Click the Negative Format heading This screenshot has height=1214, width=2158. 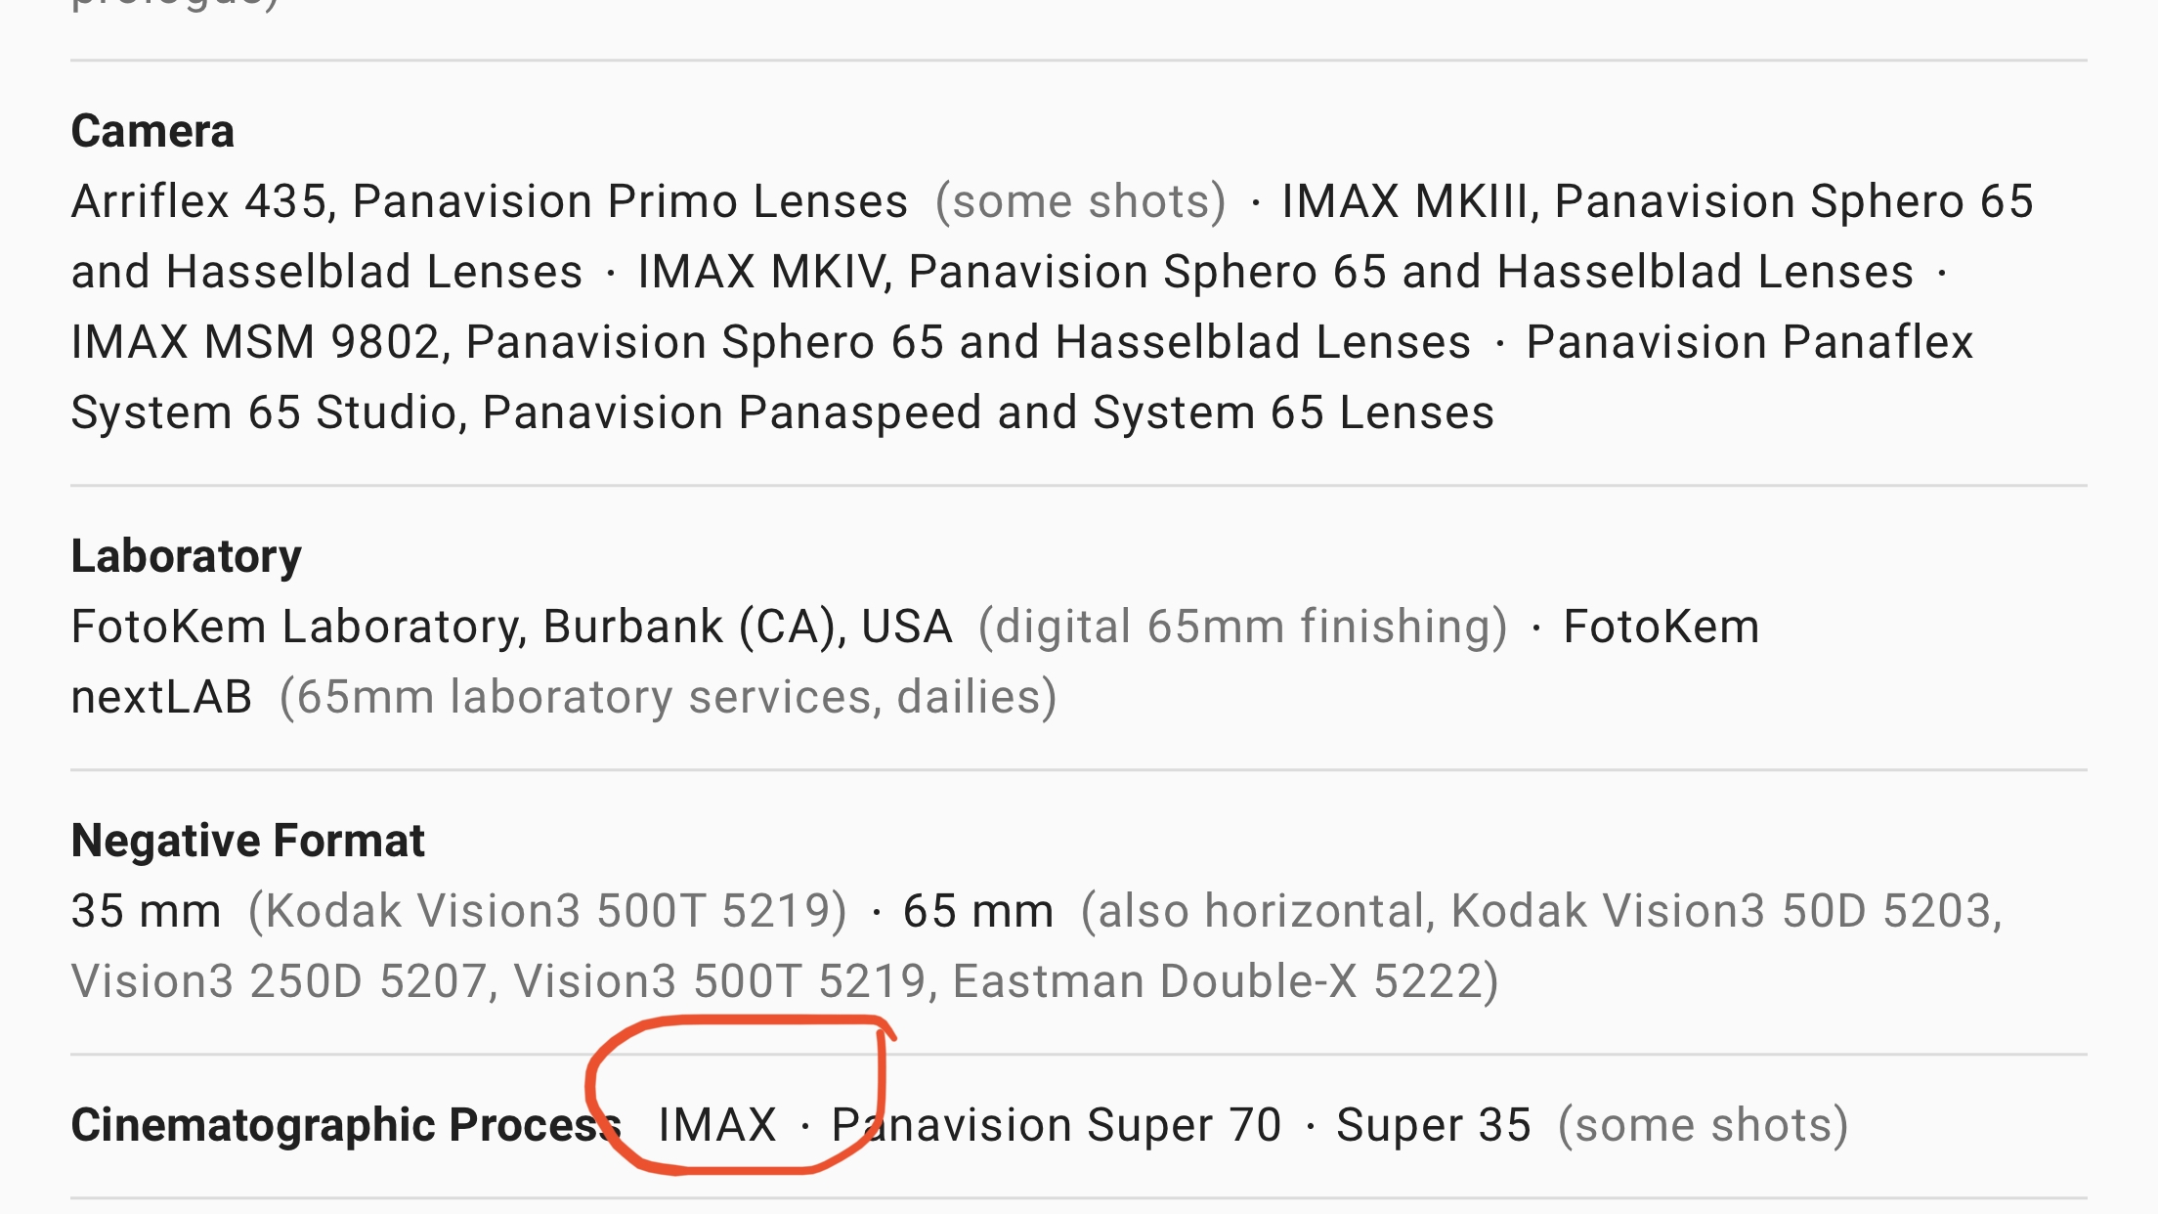pyautogui.click(x=248, y=841)
